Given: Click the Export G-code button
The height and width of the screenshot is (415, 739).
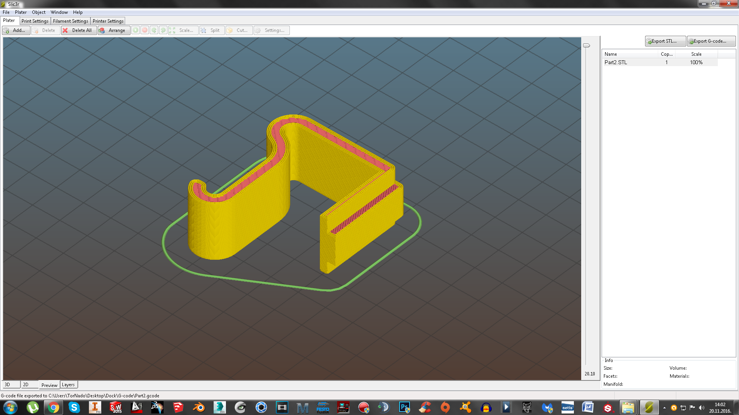Looking at the screenshot, I should tap(711, 41).
